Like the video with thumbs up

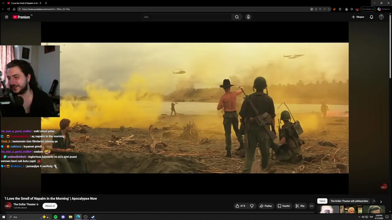pyautogui.click(x=240, y=206)
